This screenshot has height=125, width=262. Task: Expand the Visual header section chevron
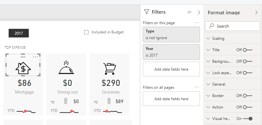208,119
